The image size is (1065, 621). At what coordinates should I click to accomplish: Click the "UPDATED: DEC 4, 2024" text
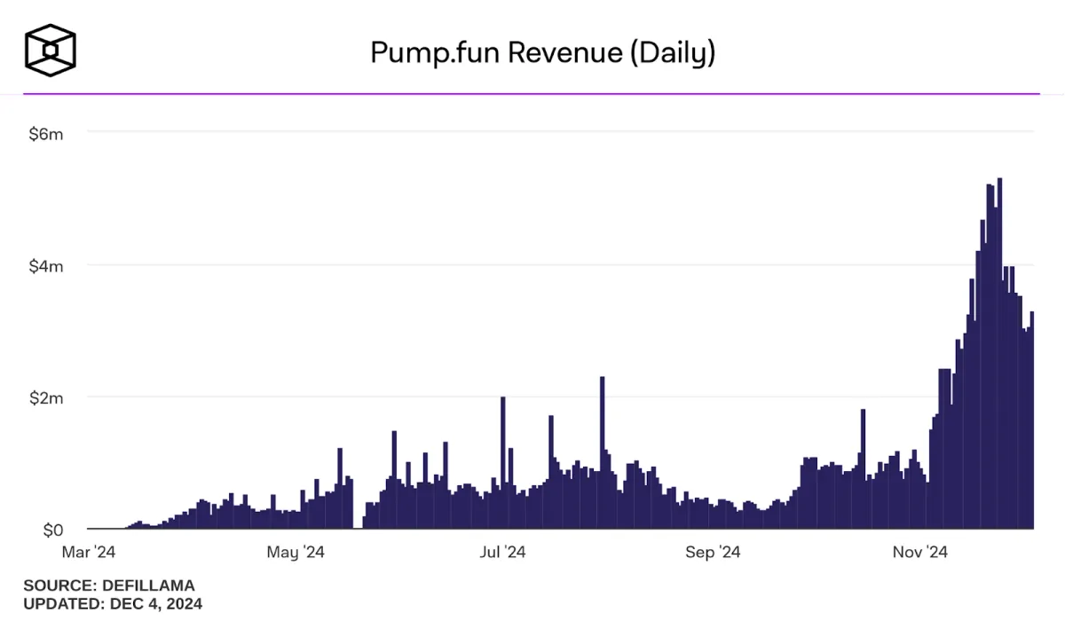(x=113, y=604)
